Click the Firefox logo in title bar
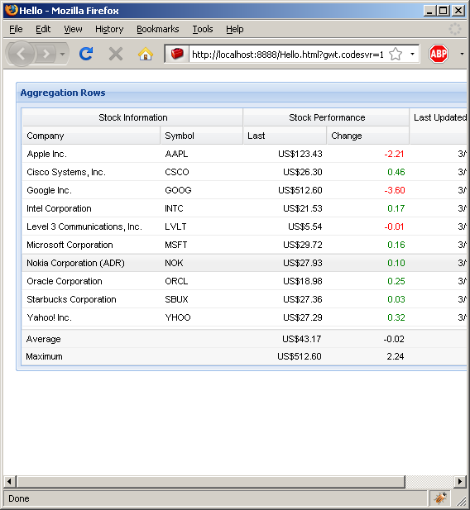 coord(12,10)
